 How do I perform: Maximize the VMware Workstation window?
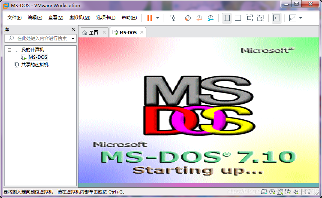(x=296, y=4)
